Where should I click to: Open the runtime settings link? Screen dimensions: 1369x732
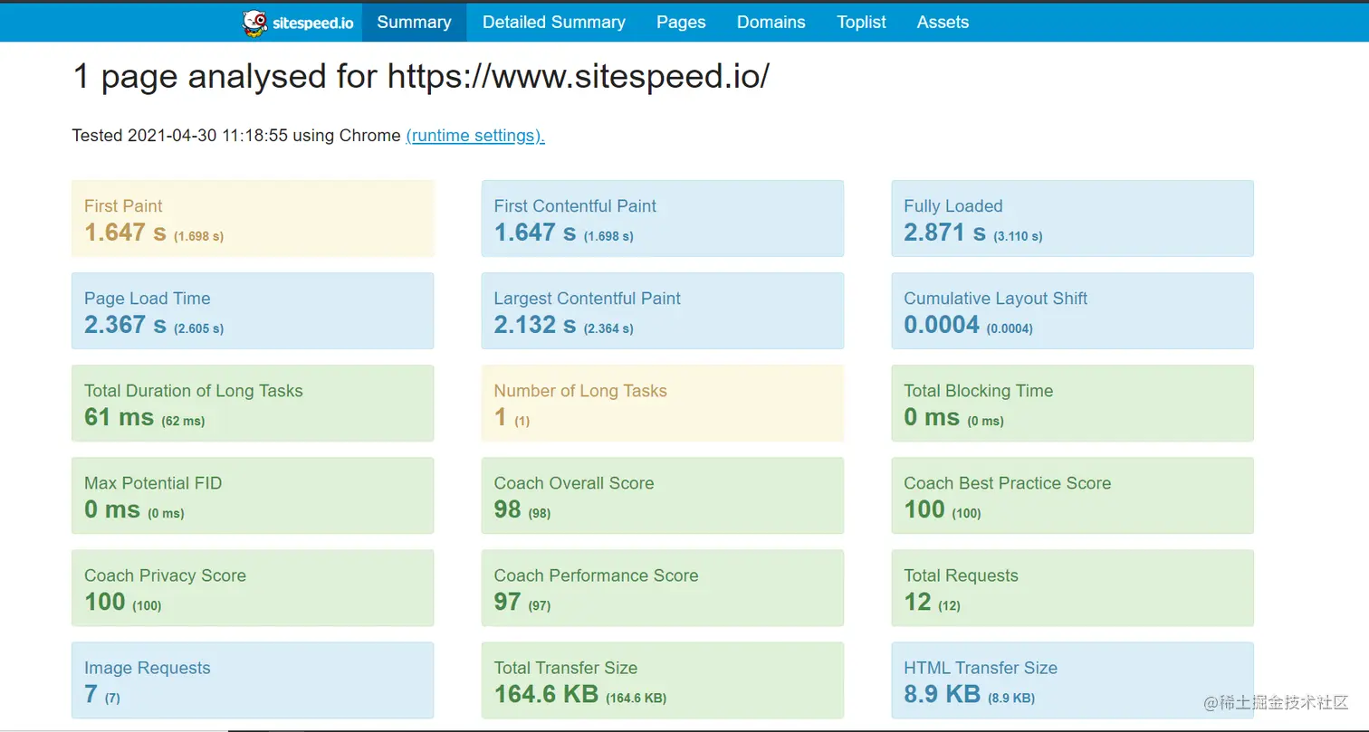pyautogui.click(x=475, y=136)
